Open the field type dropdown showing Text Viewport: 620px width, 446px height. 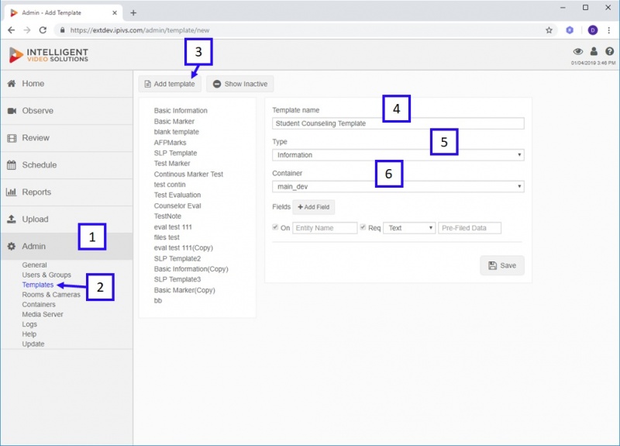click(410, 228)
